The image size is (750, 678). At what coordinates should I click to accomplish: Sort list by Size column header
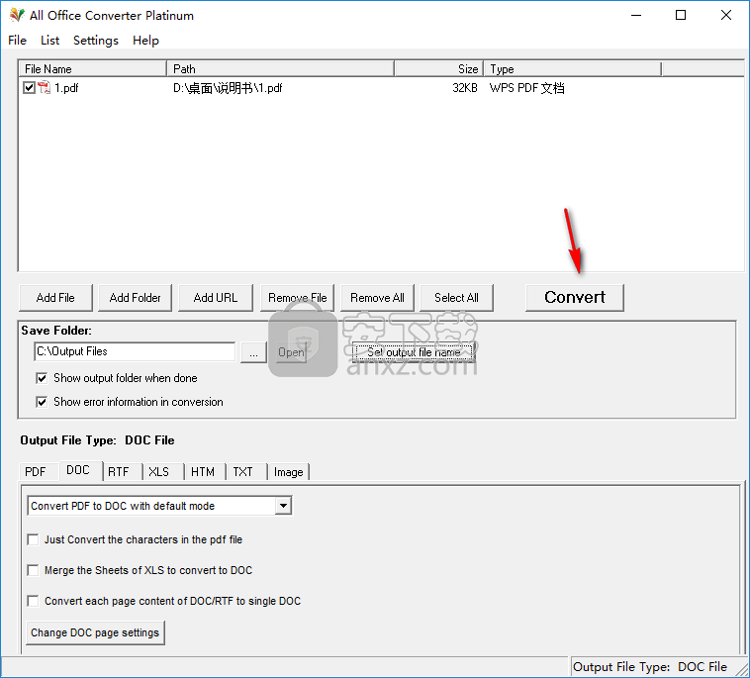[x=439, y=69]
